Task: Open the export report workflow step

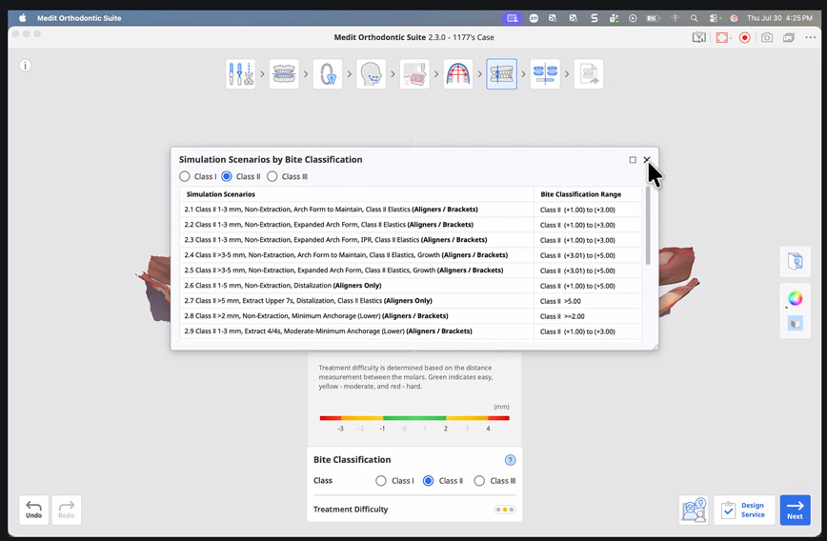Action: tap(589, 74)
